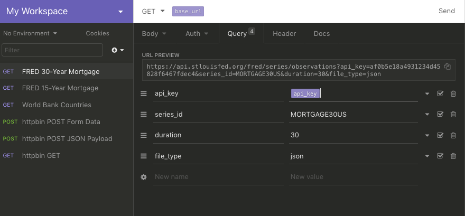Click the New name input field
Screen dimensions: 465x216
pos(218,177)
